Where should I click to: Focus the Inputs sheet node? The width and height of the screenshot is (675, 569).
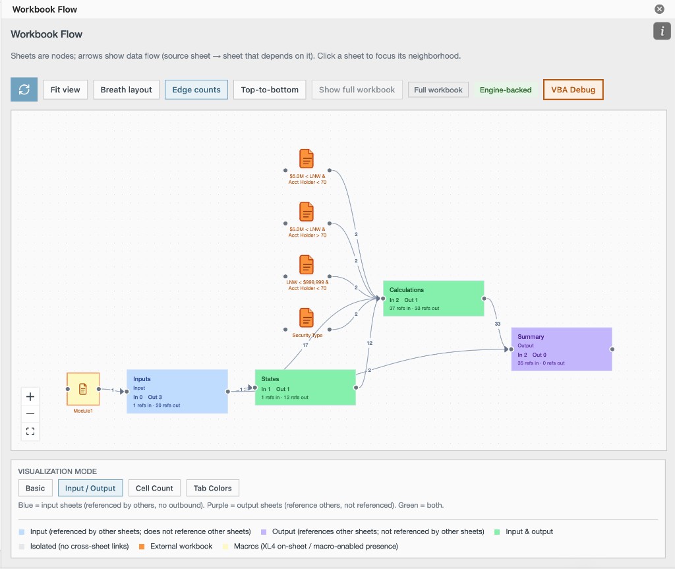pyautogui.click(x=177, y=391)
